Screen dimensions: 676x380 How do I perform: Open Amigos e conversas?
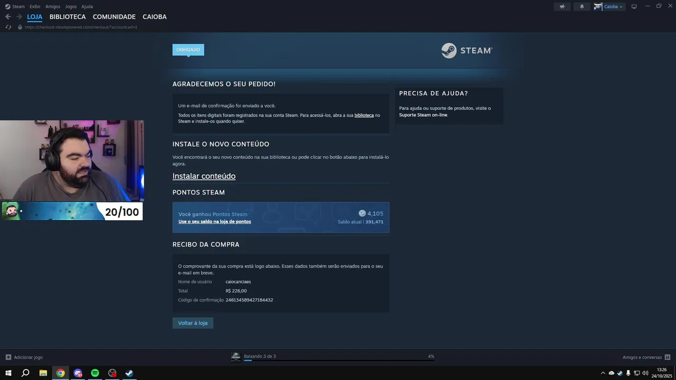pos(642,357)
